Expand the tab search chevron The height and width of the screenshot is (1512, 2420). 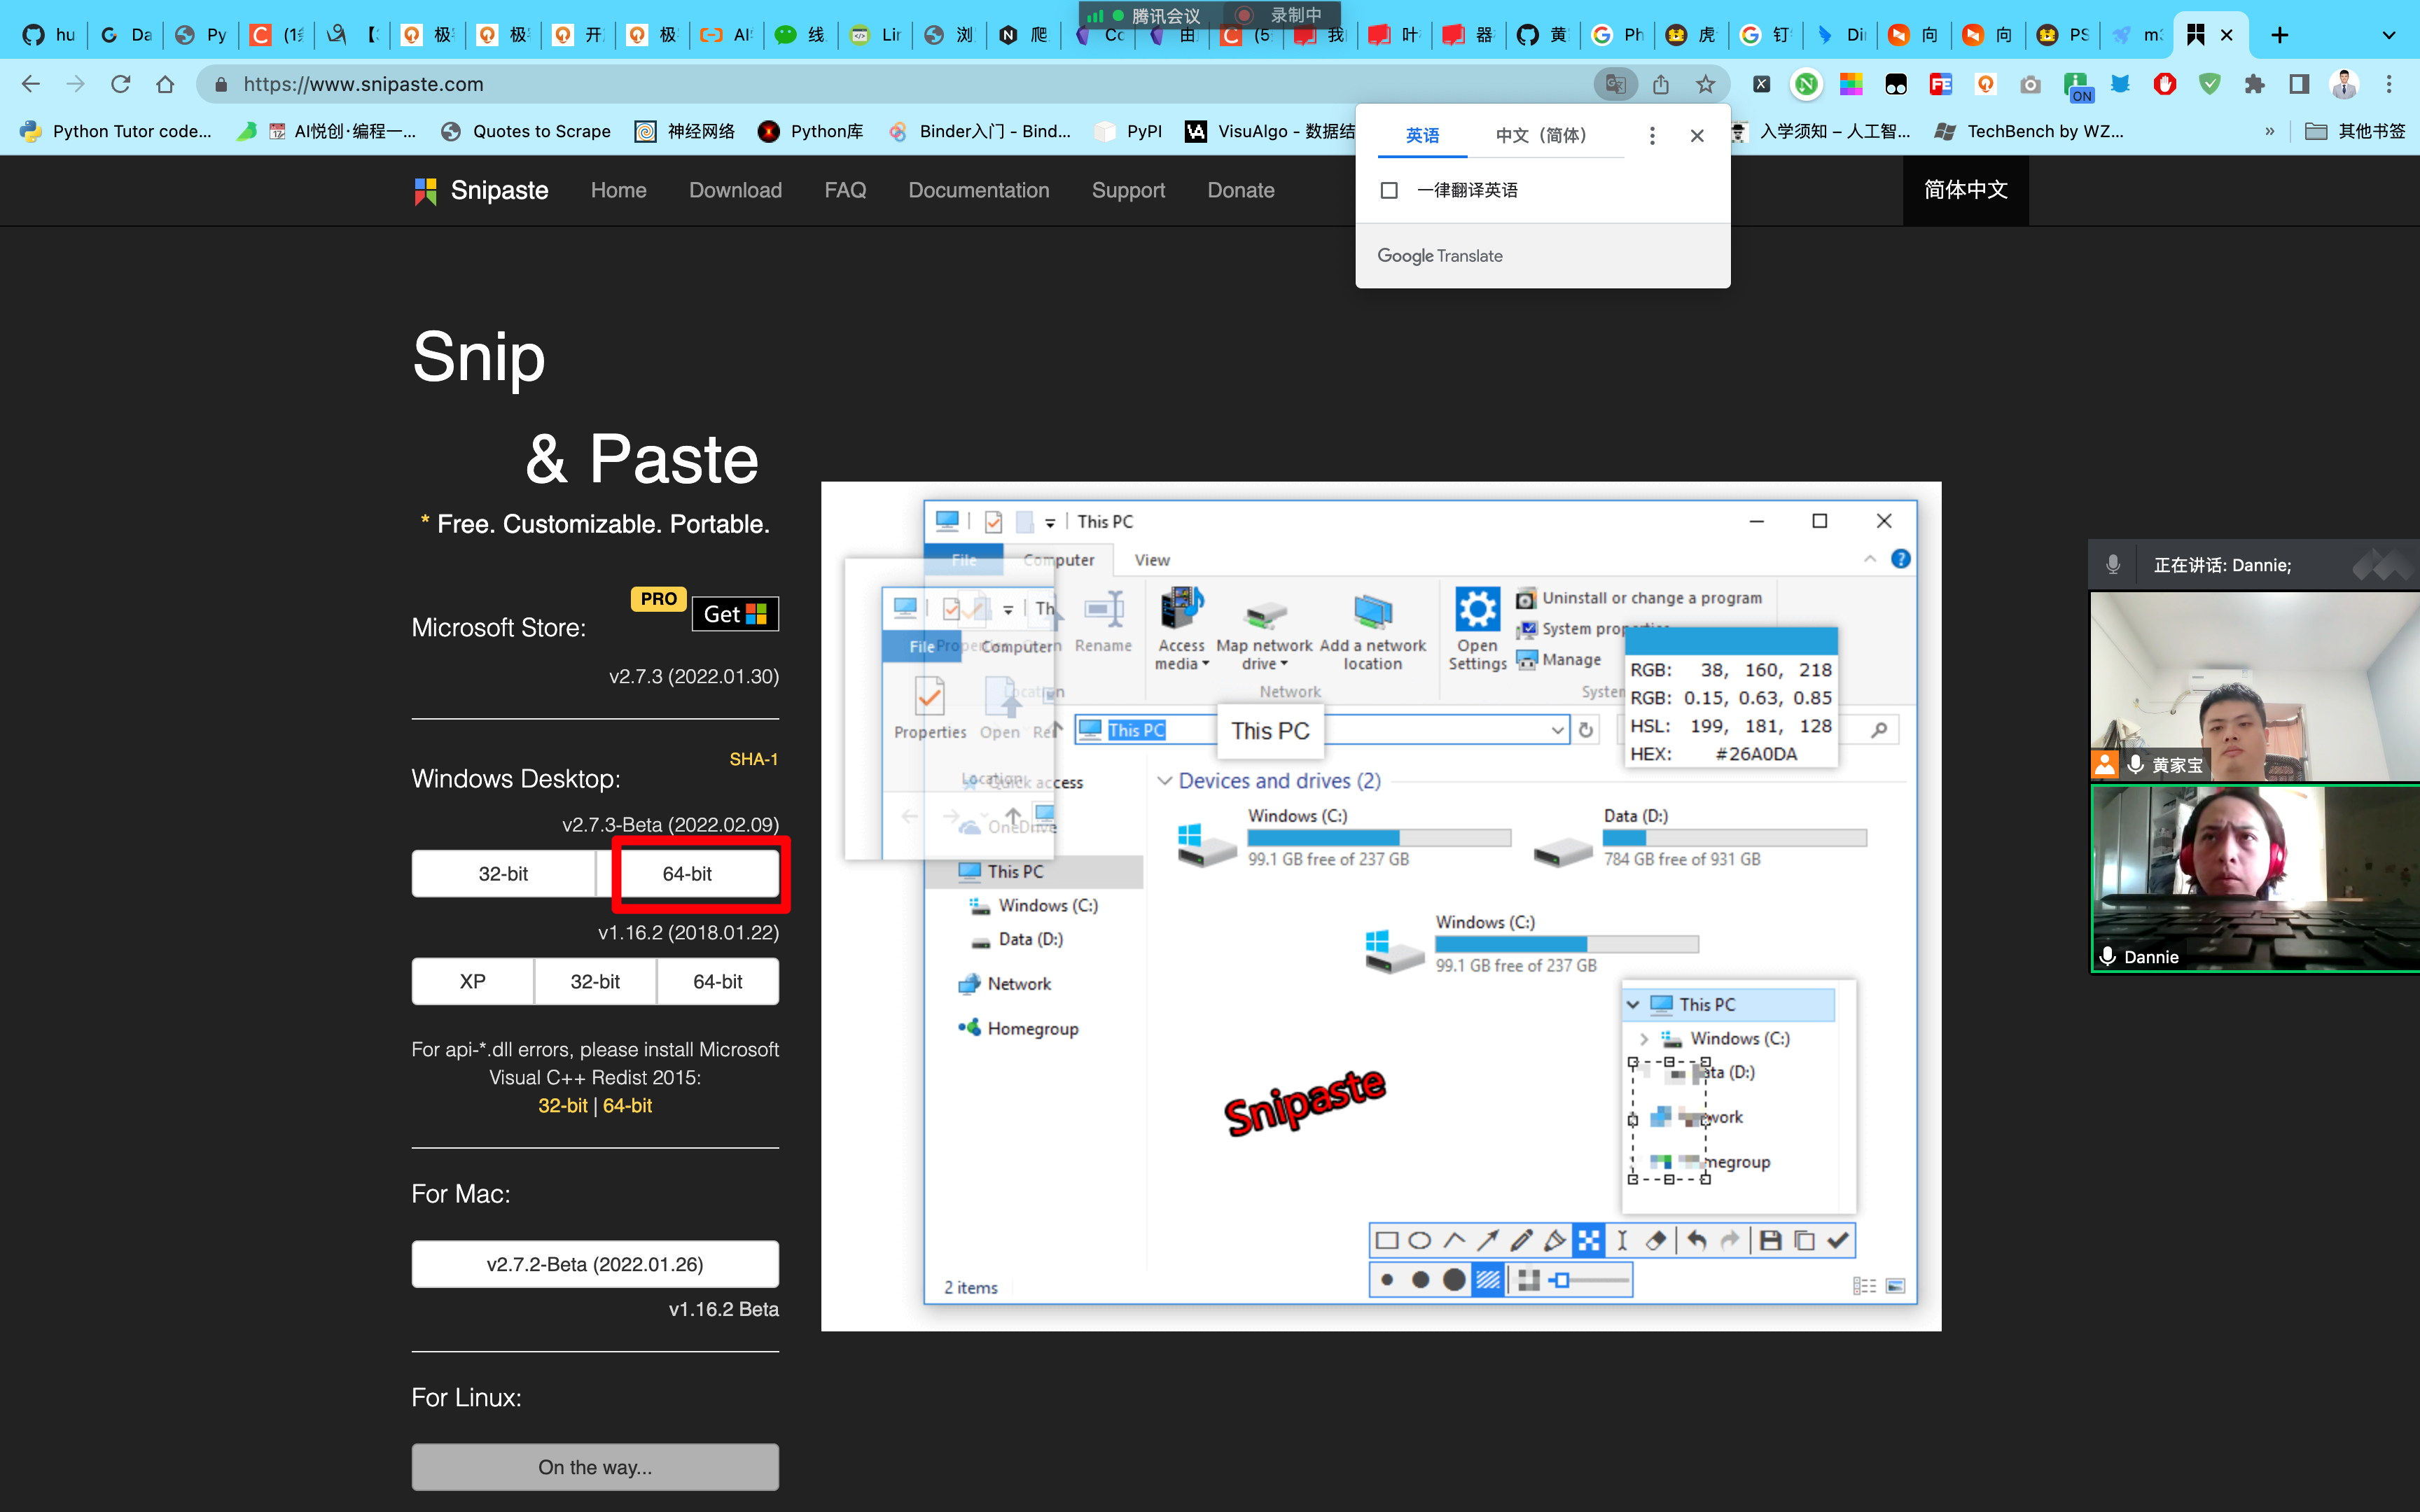tap(2389, 35)
